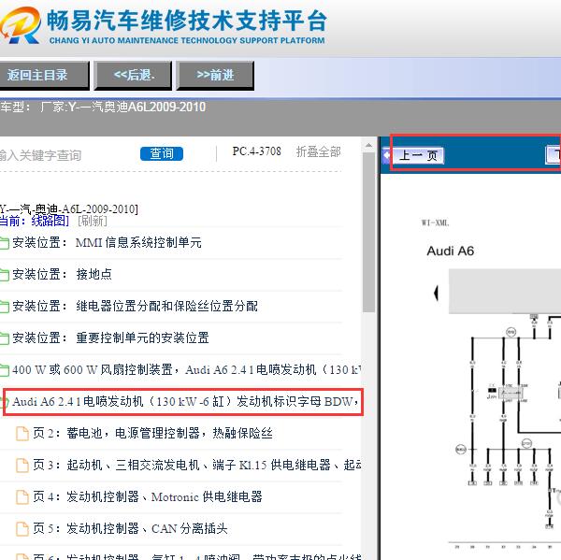This screenshot has height=560, width=561.
Task: Expand 安装位置: 接地点
Action: tap(62, 275)
